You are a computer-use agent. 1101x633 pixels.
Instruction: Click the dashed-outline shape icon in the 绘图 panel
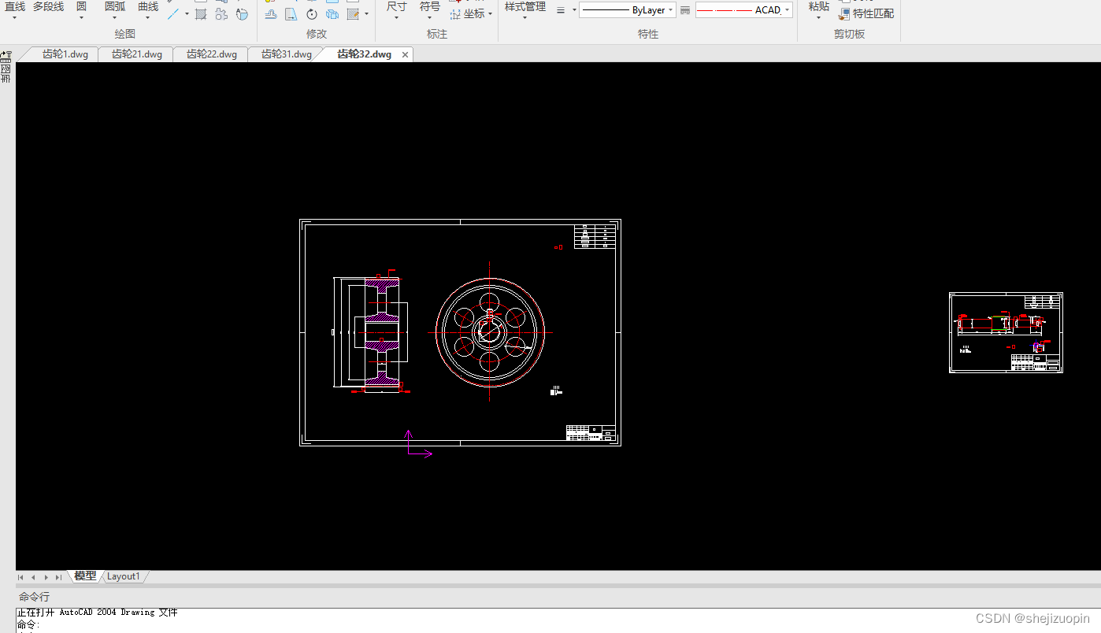(221, 13)
